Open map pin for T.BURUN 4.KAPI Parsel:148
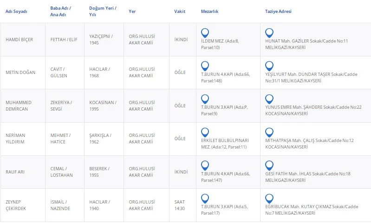 (205, 66)
